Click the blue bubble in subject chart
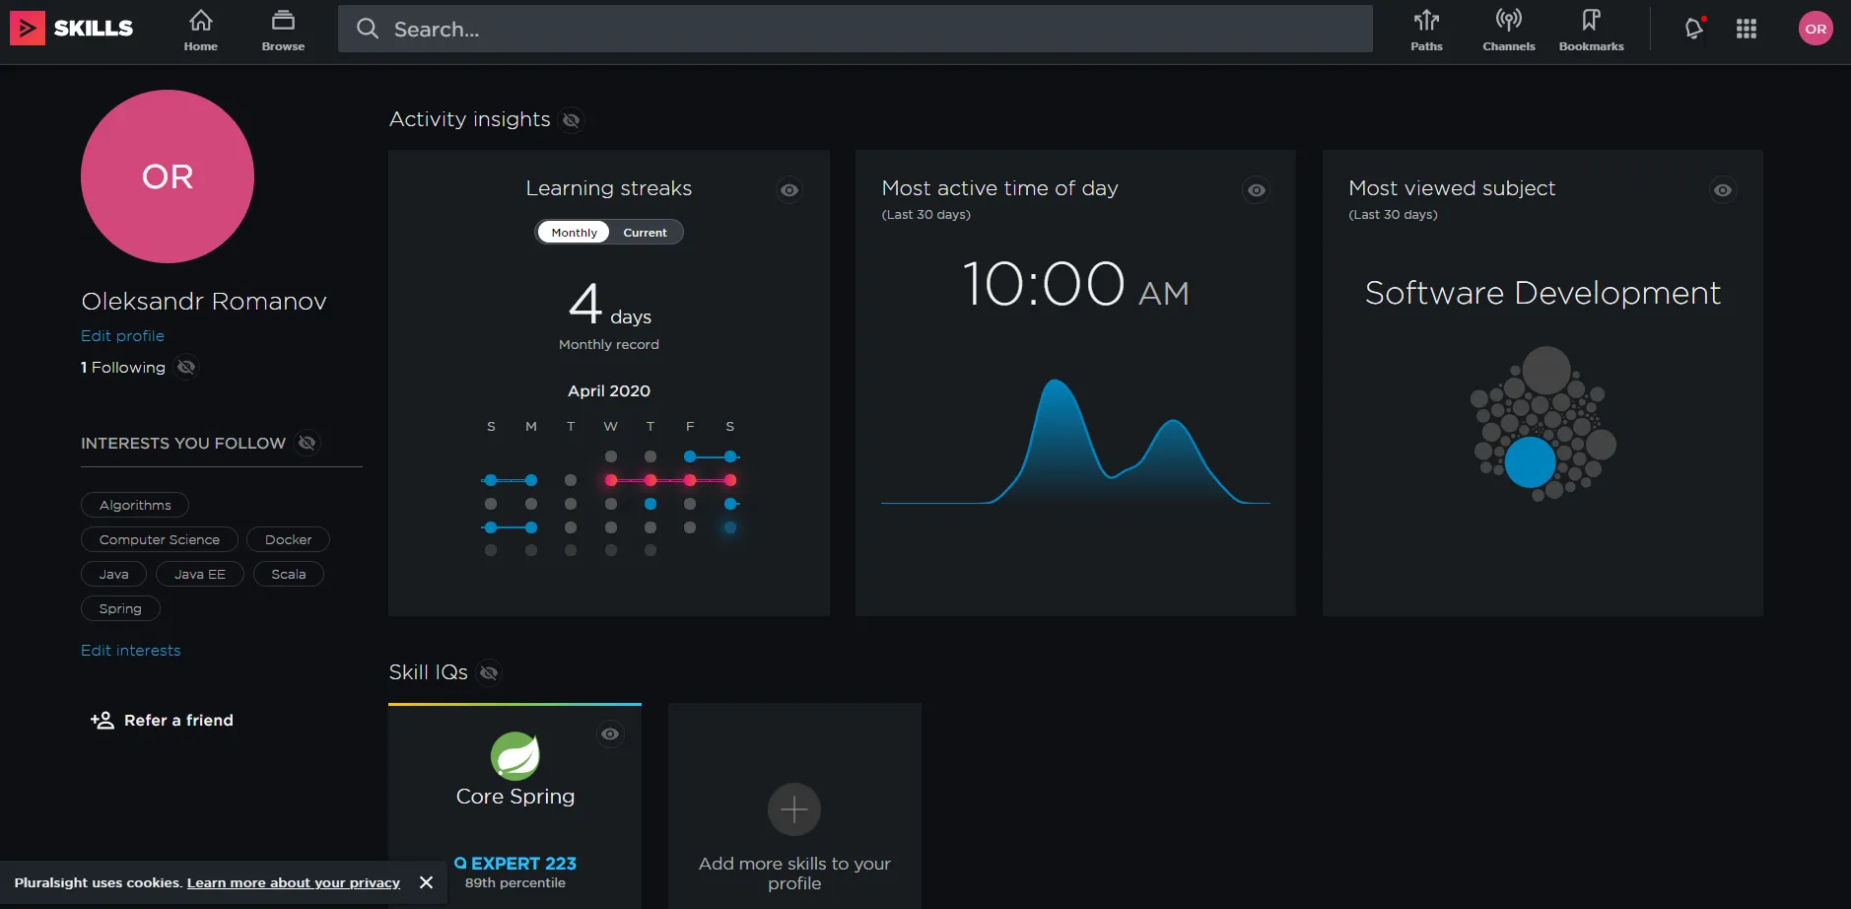 [1530, 462]
